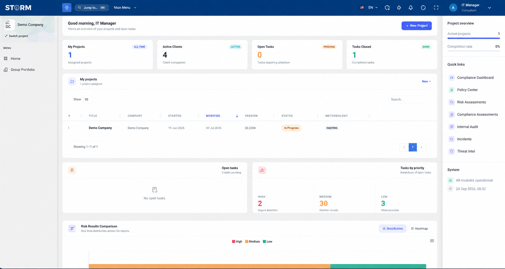Click the New + link in My projects

(x=426, y=81)
